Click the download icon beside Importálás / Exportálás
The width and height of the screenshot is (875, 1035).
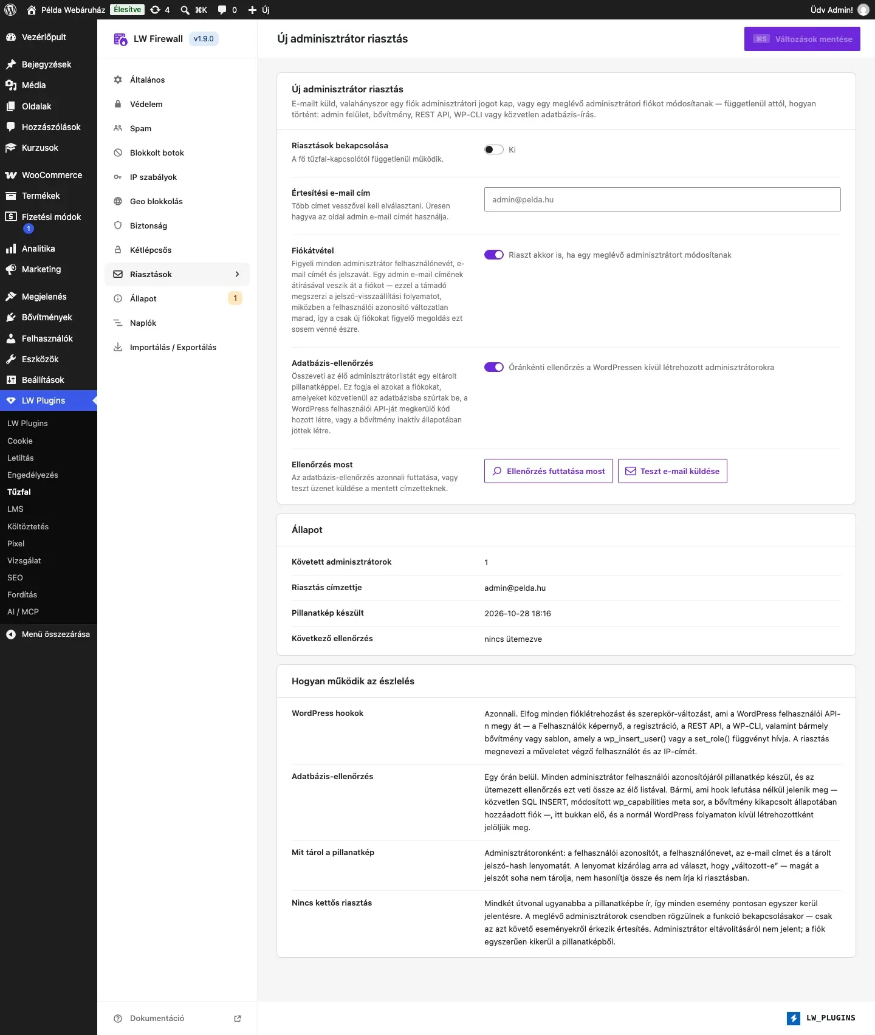coord(118,347)
